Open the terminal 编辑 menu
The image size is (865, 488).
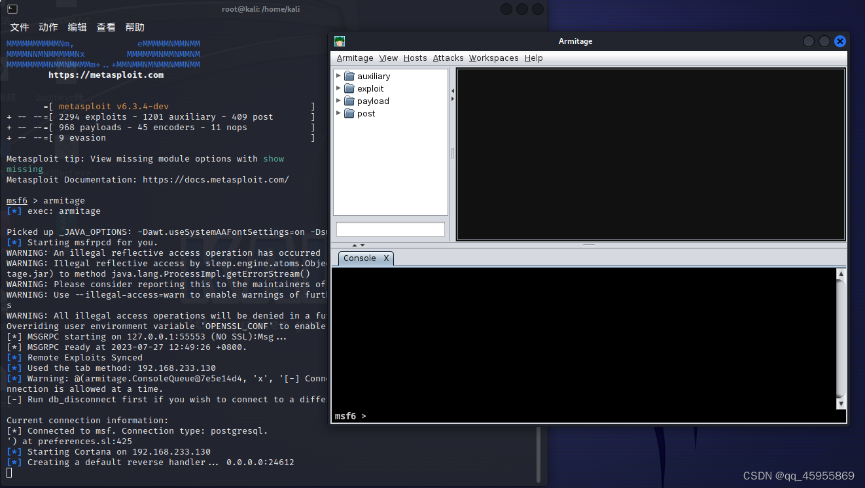click(x=77, y=27)
